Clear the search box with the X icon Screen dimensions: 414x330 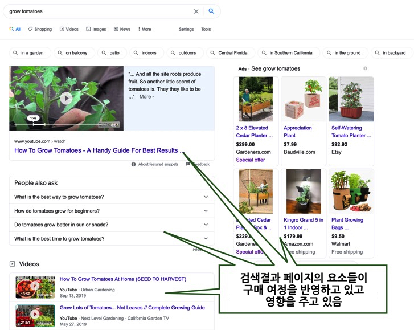[196, 11]
